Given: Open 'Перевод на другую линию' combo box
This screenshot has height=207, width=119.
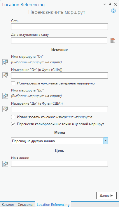Looking at the screenshot, I should (60, 141).
